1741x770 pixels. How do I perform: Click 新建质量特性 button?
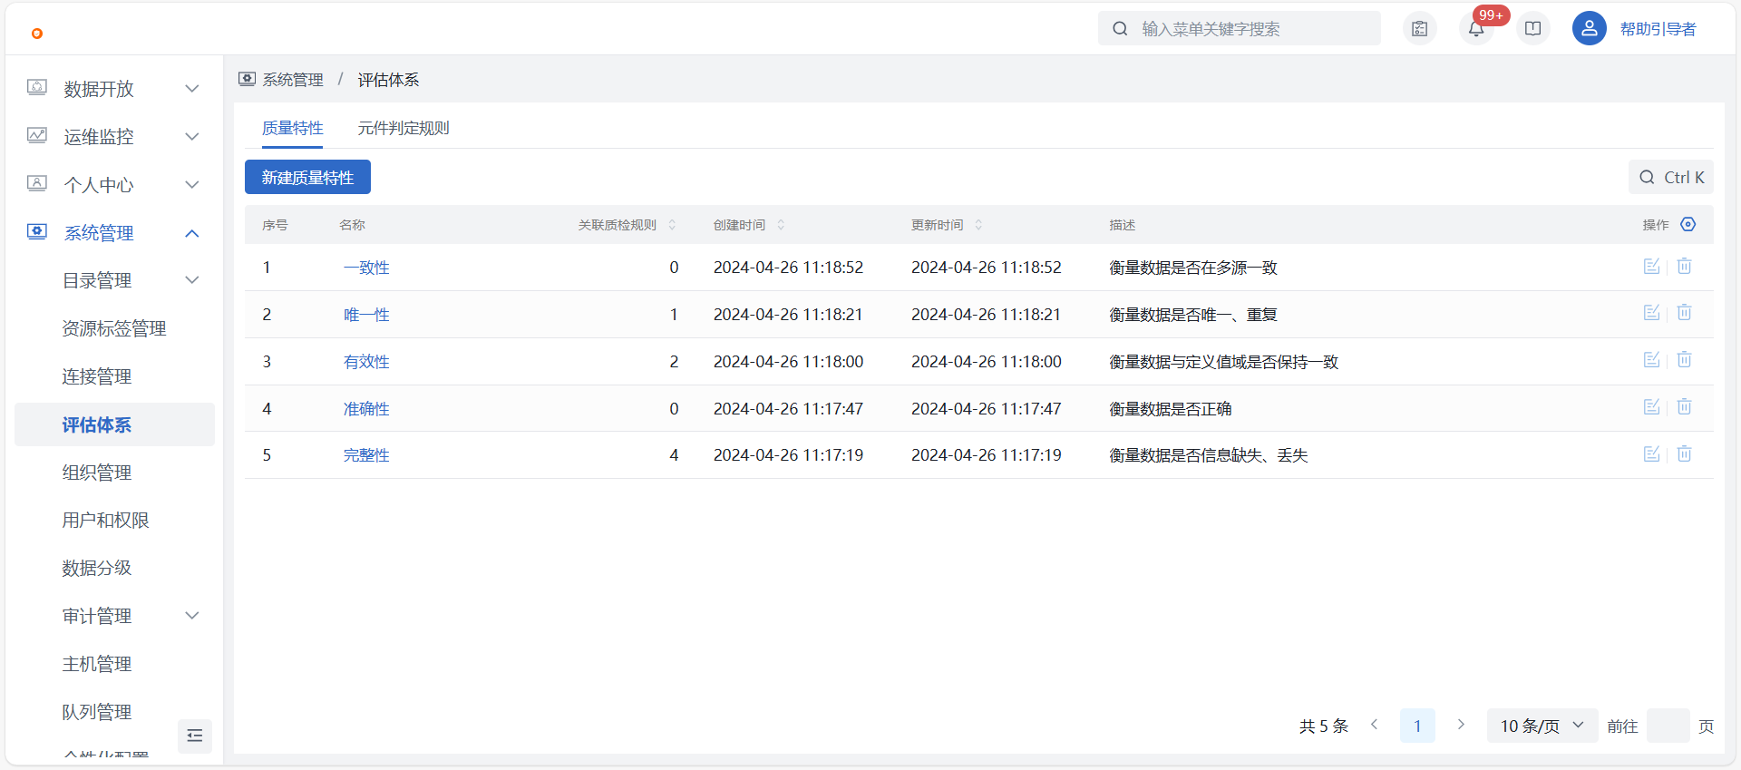coord(307,177)
